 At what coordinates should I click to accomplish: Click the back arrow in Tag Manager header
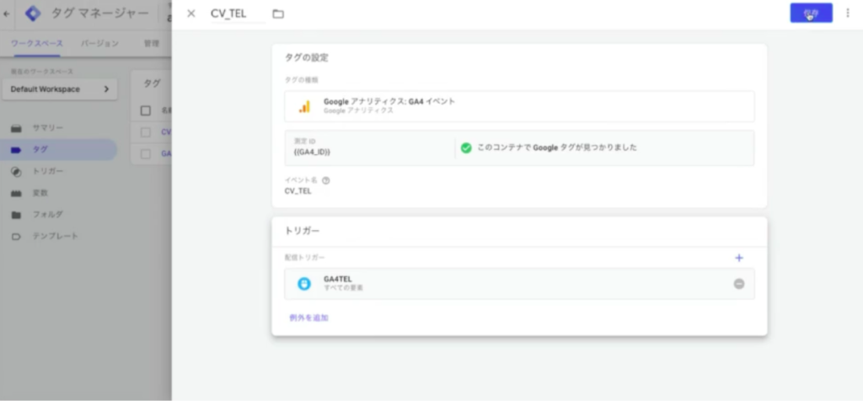(7, 13)
